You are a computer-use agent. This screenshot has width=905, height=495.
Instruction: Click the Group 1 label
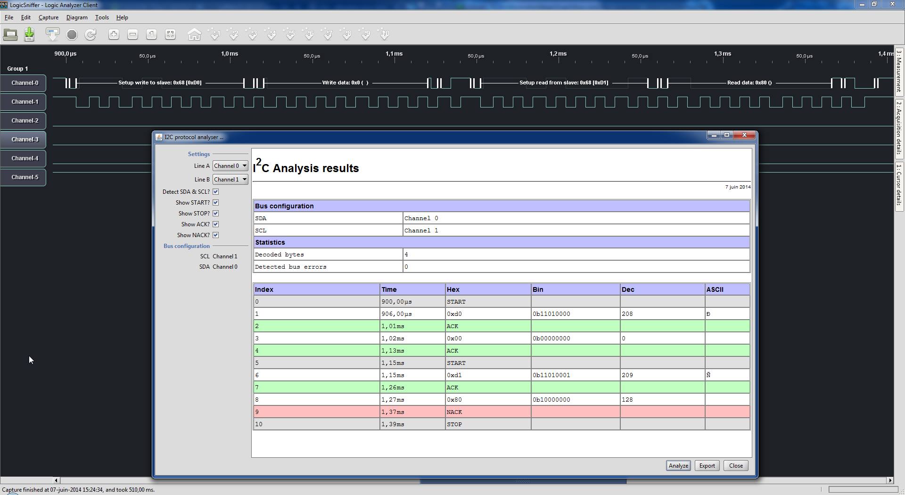17,69
